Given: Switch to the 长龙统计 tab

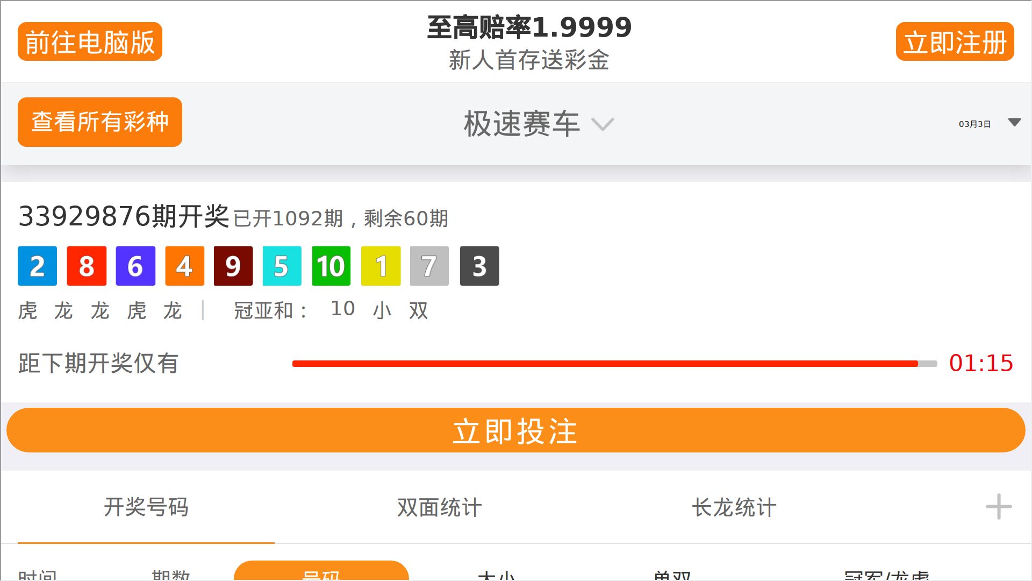Looking at the screenshot, I should [x=734, y=507].
